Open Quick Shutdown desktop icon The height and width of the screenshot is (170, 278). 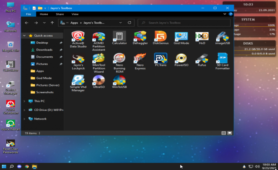click(10, 107)
